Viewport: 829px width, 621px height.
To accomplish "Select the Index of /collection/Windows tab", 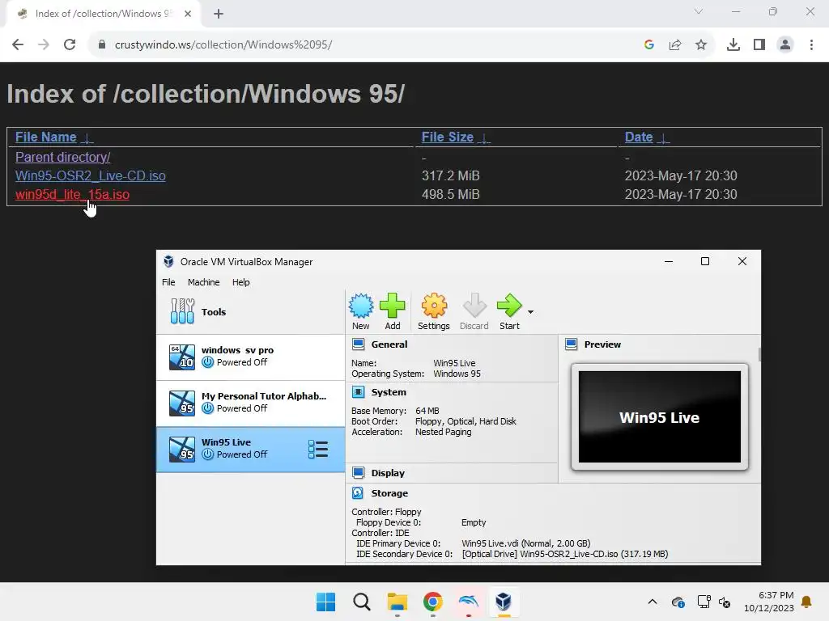I will pos(103,14).
